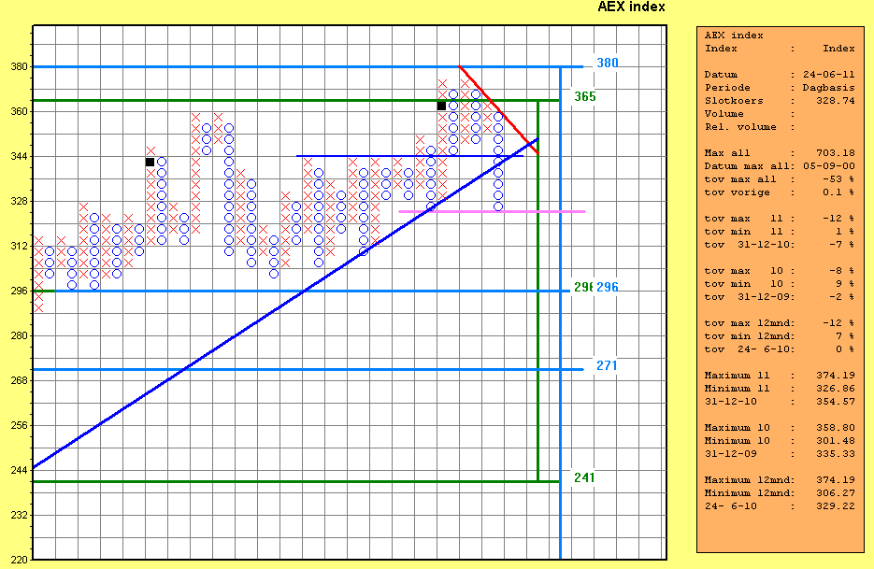Click the blue 271 price label
The image size is (874, 569).
(608, 365)
